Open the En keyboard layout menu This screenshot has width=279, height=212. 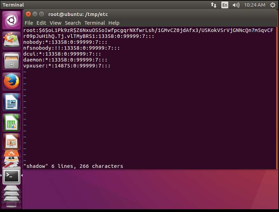coord(225,5)
